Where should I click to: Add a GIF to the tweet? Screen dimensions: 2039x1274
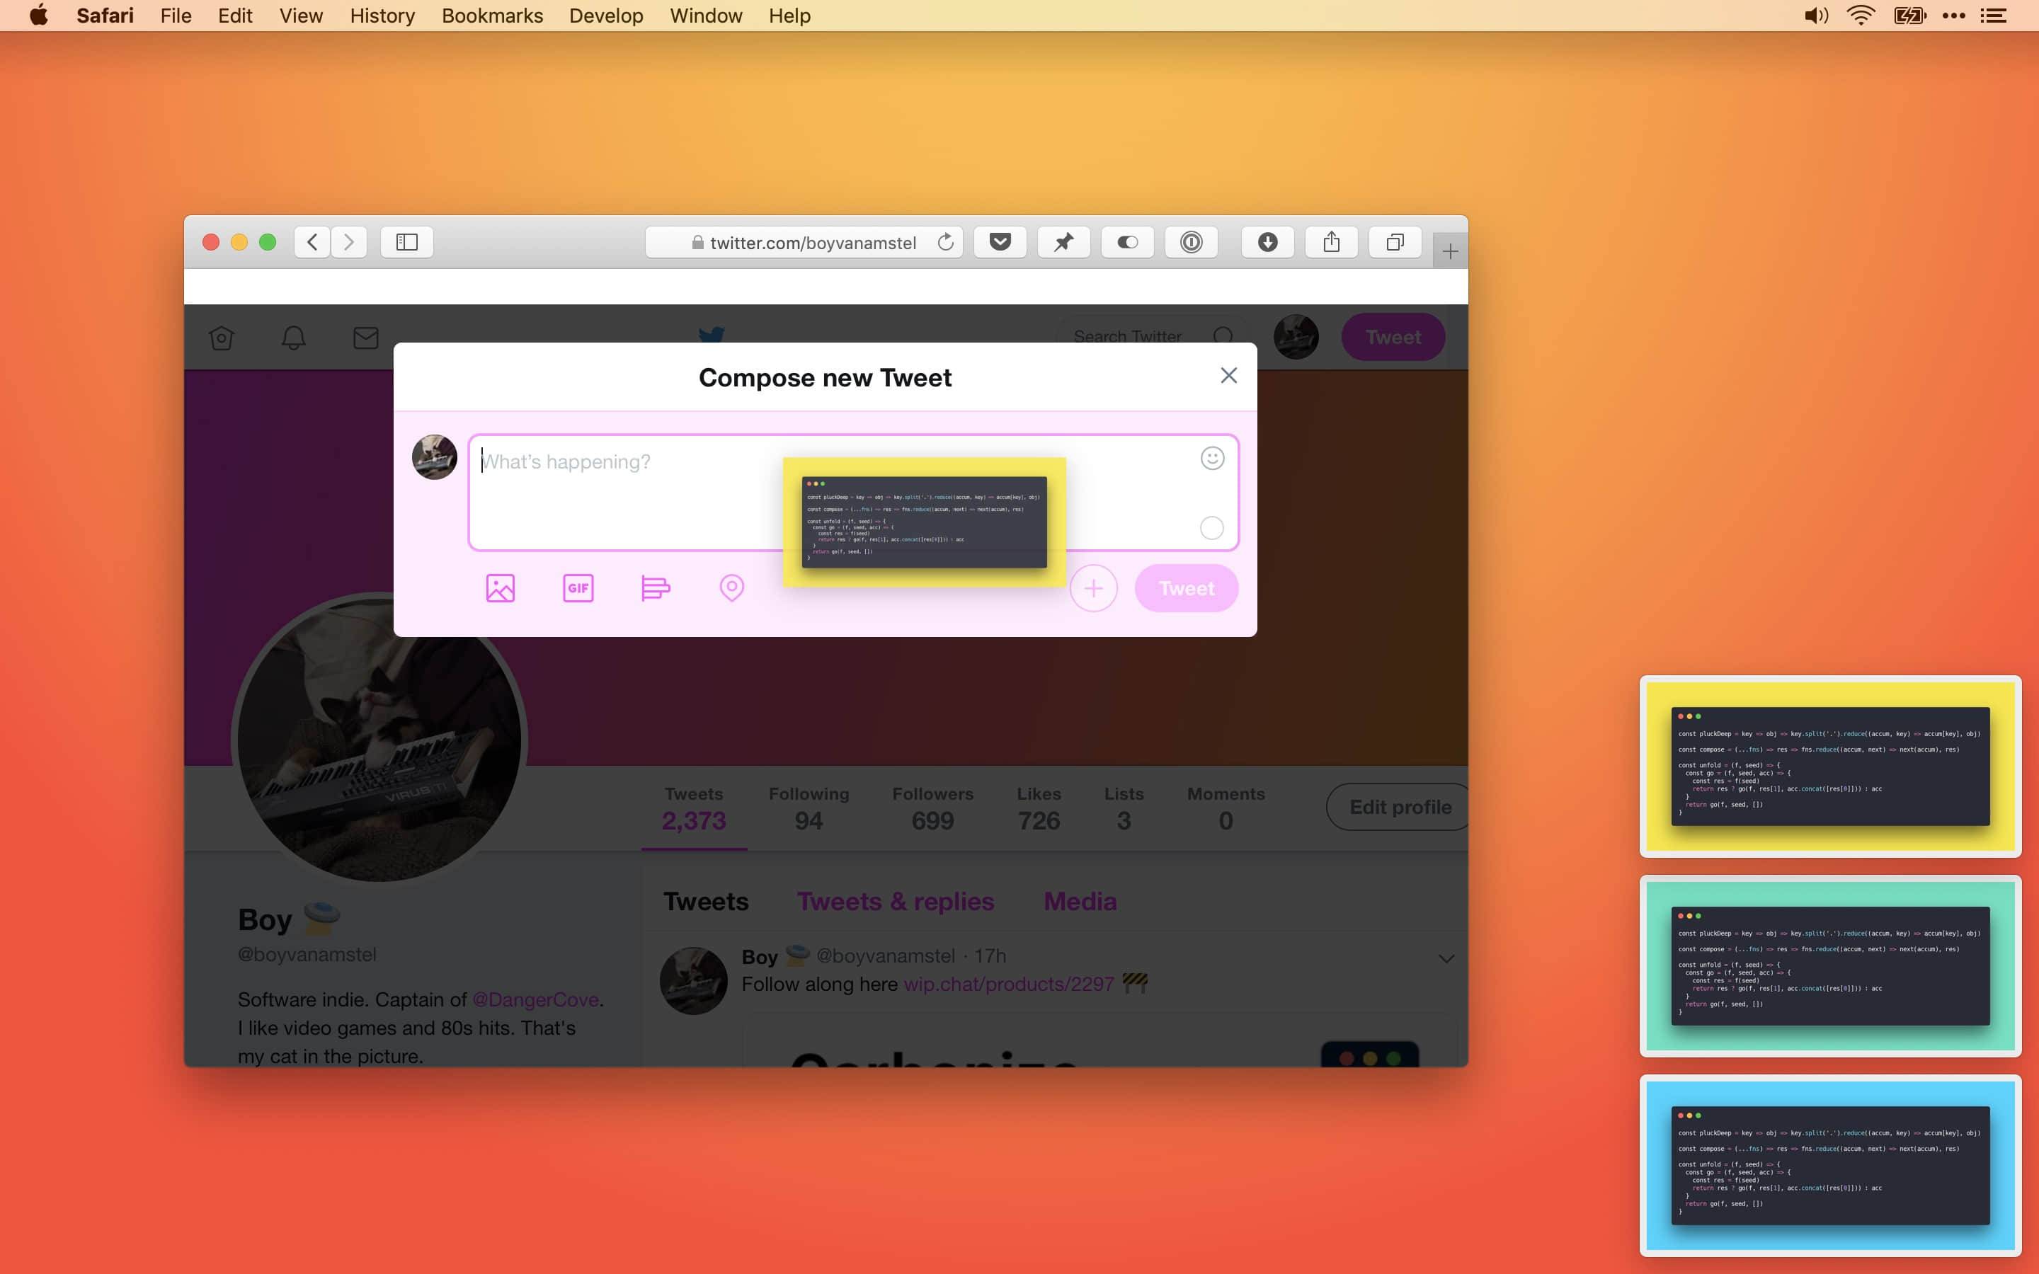pos(578,588)
